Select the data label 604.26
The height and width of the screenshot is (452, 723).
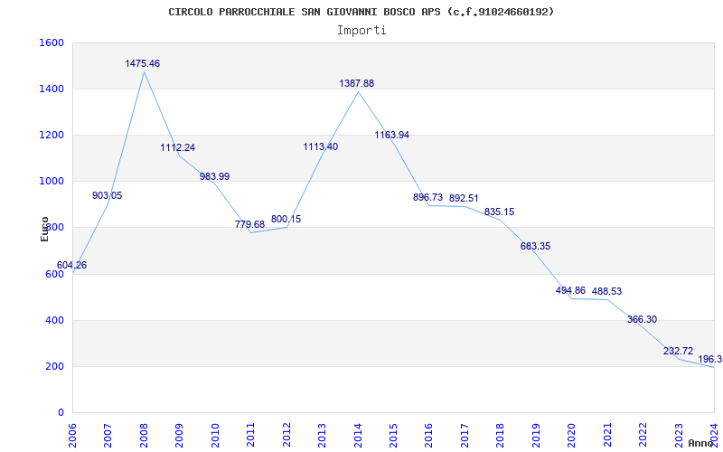[x=71, y=265]
